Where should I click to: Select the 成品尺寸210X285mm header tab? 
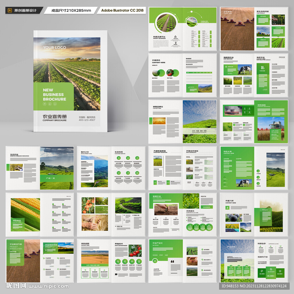(x=71, y=10)
